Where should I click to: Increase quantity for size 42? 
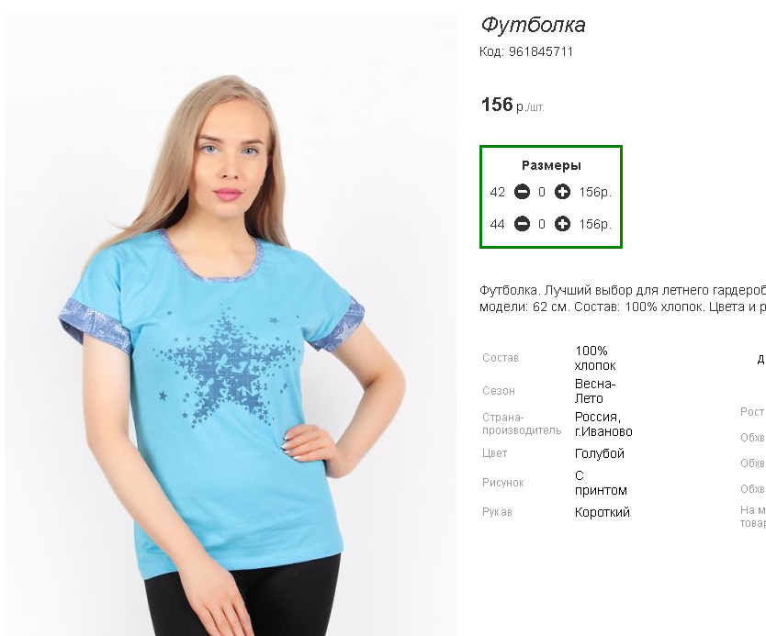pyautogui.click(x=562, y=192)
